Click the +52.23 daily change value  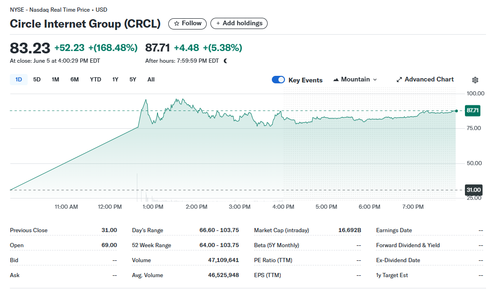tap(69, 48)
